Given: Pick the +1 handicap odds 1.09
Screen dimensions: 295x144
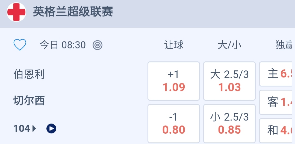Looking at the screenshot, I should [174, 81].
